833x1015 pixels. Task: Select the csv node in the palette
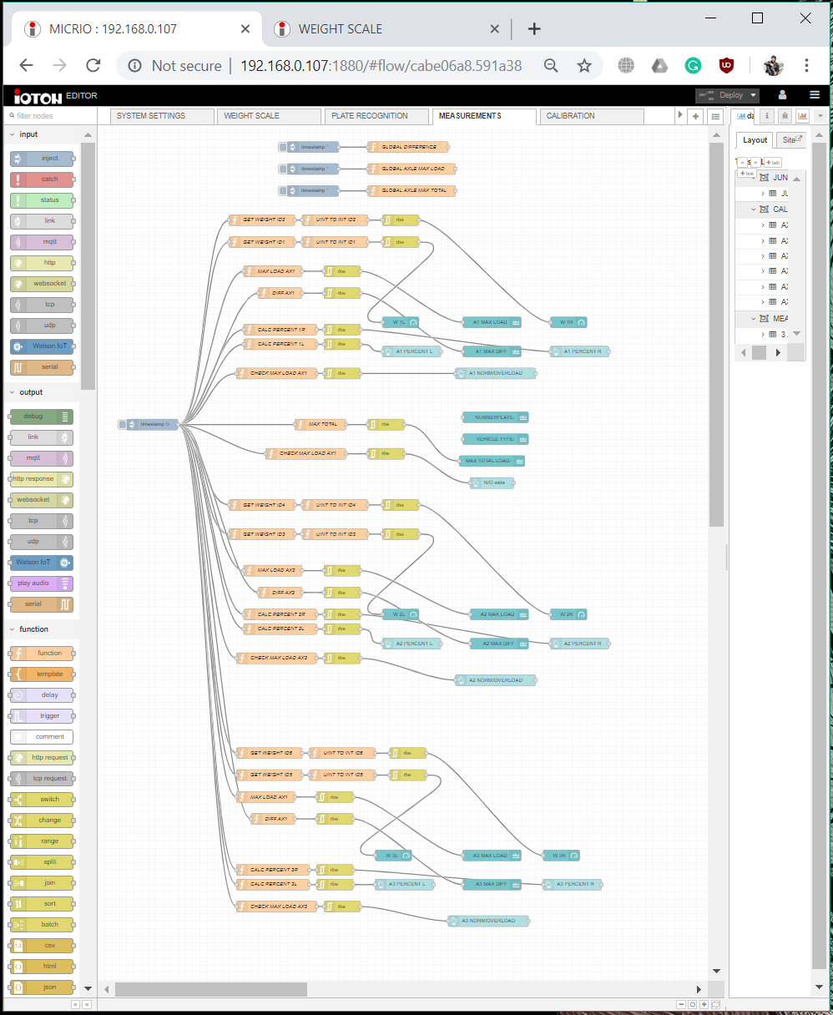click(42, 946)
